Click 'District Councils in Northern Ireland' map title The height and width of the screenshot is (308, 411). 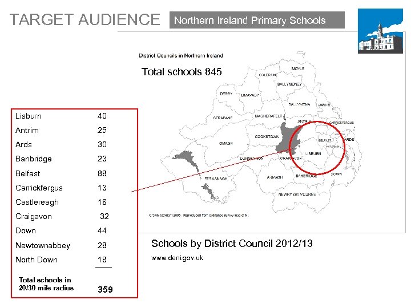181,55
